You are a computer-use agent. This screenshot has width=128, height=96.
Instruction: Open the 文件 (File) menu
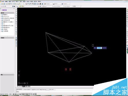(x=3, y=2)
